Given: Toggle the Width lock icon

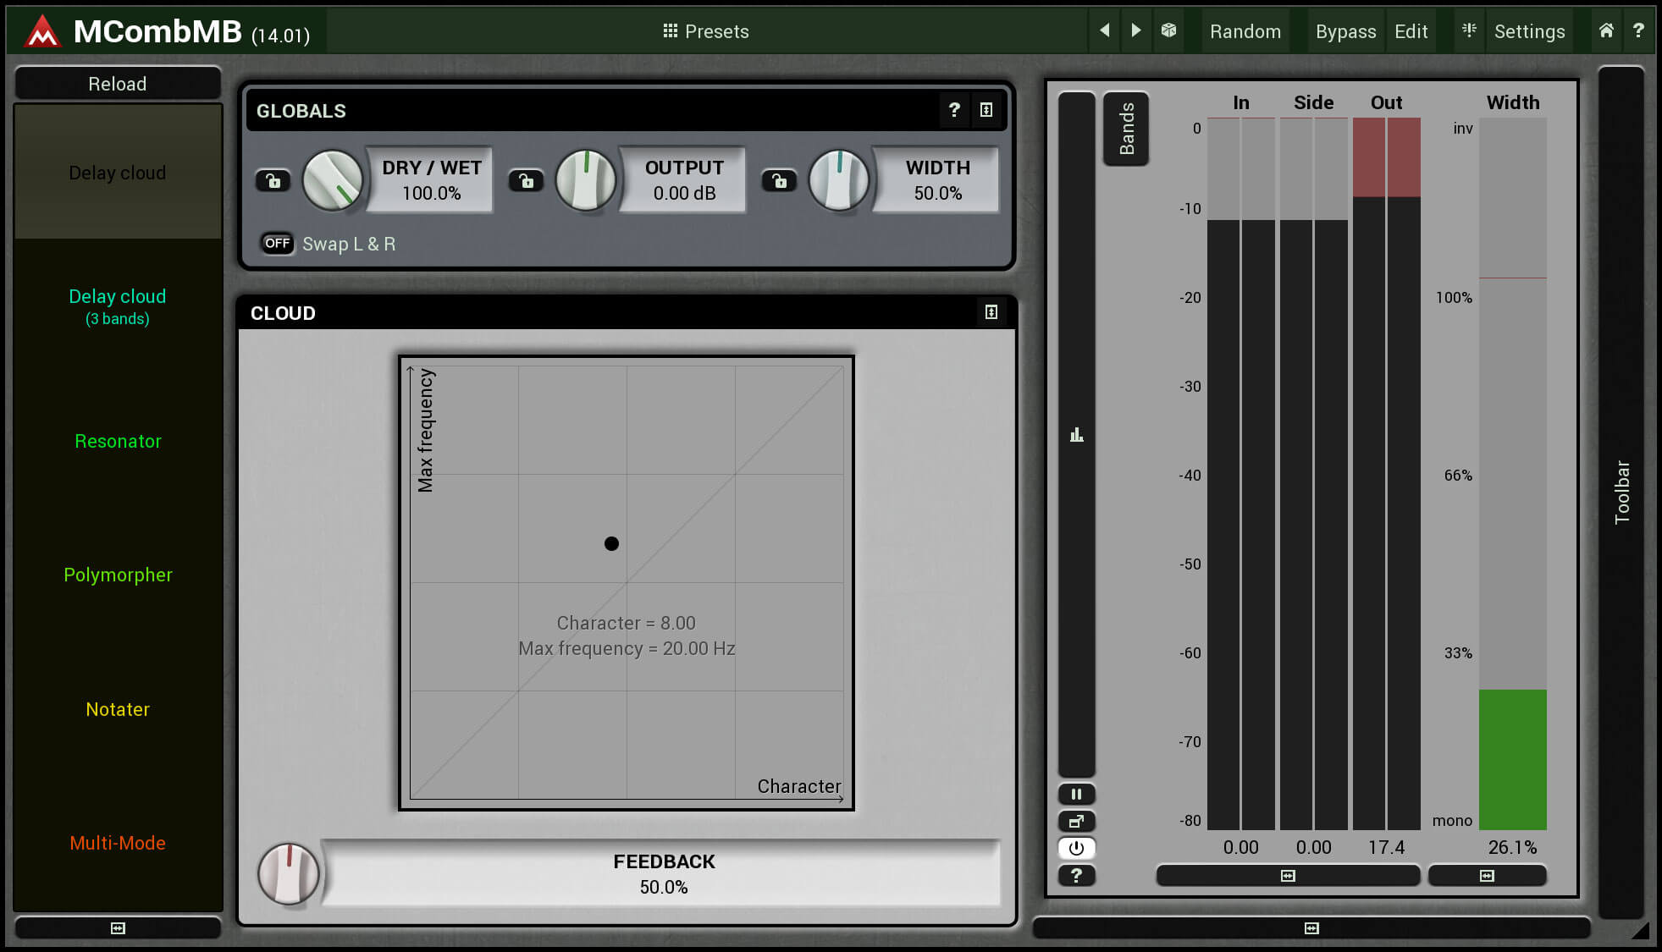Looking at the screenshot, I should coord(779,180).
